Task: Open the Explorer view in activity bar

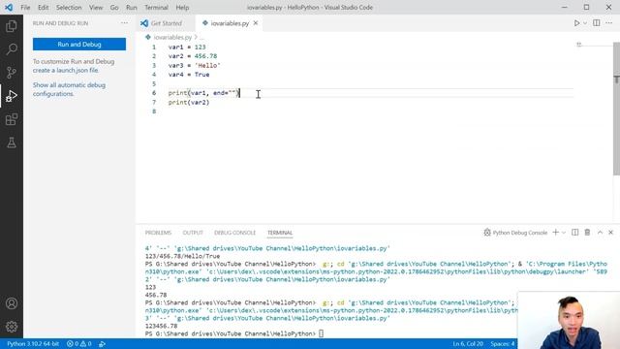Action: [x=12, y=26]
